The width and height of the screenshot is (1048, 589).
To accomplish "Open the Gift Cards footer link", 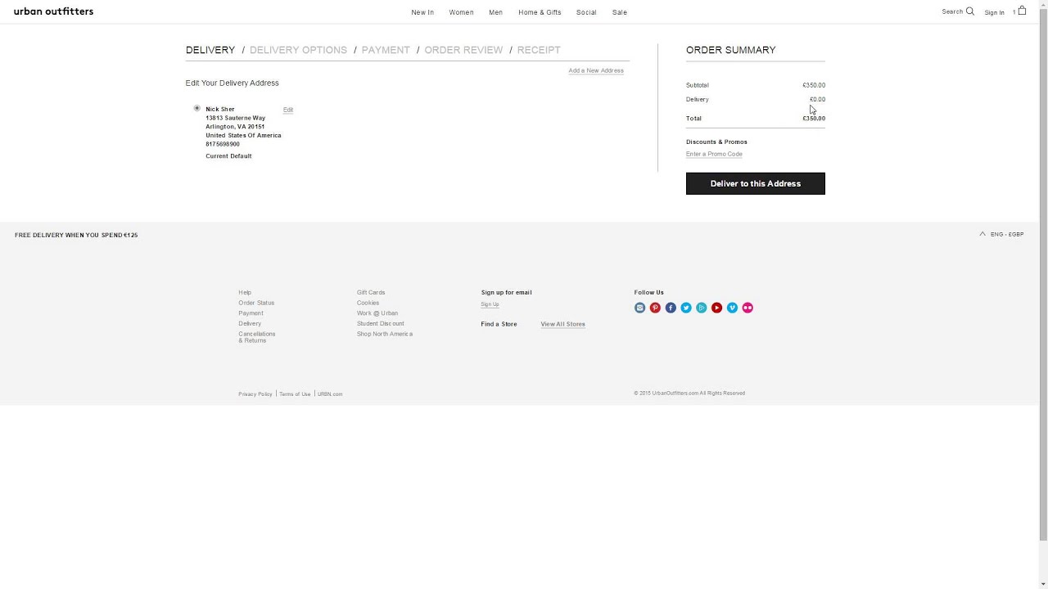I will point(371,292).
